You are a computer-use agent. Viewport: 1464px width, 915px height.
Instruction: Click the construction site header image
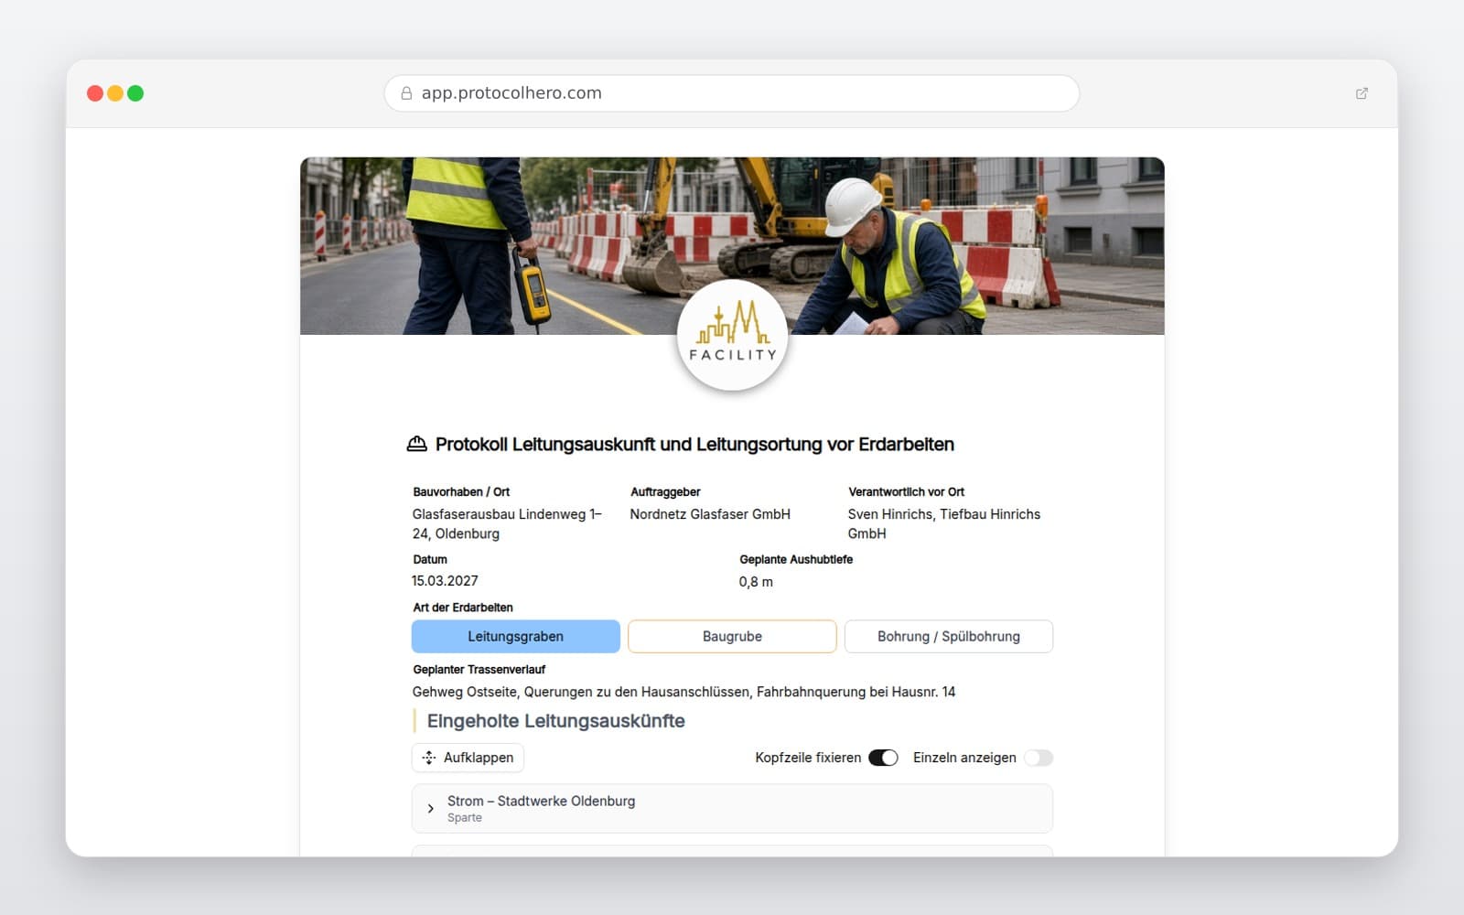(x=732, y=246)
